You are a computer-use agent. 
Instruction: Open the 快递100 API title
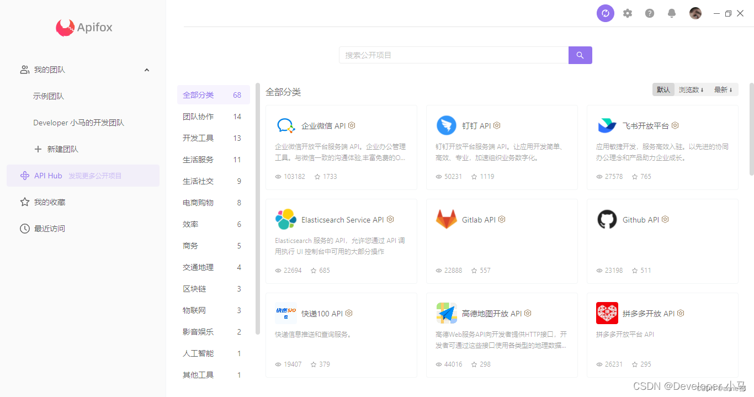tap(322, 314)
